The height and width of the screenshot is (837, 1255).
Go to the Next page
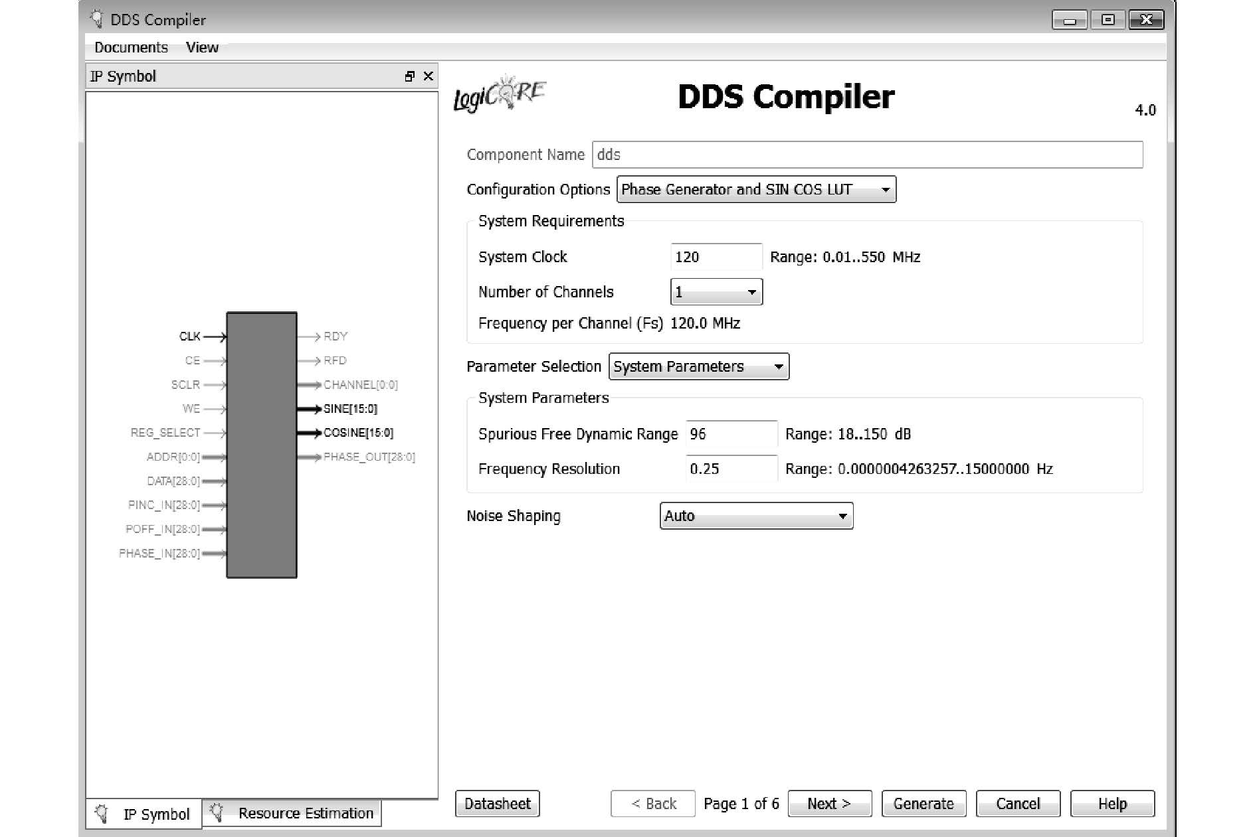tap(829, 804)
